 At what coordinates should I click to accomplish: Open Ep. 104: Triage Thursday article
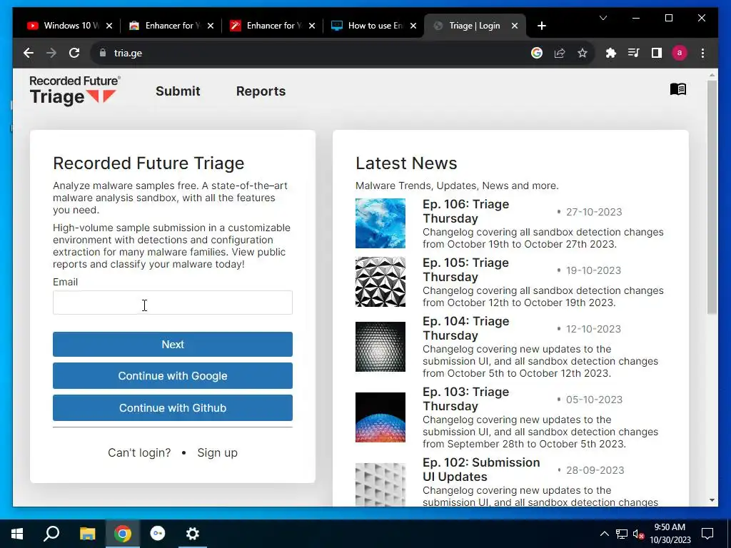click(465, 328)
